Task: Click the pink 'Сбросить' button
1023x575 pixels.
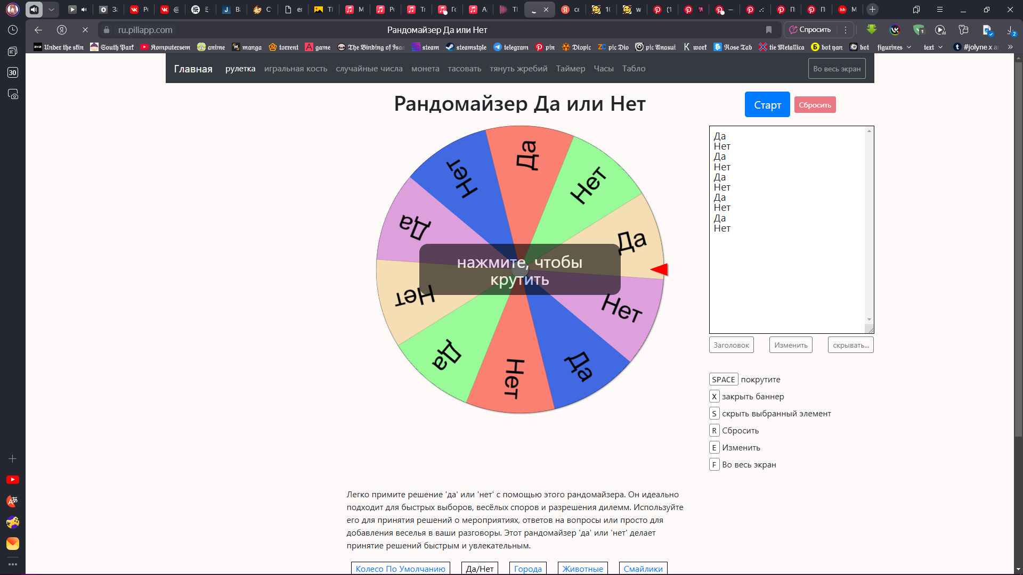Action: coord(815,105)
